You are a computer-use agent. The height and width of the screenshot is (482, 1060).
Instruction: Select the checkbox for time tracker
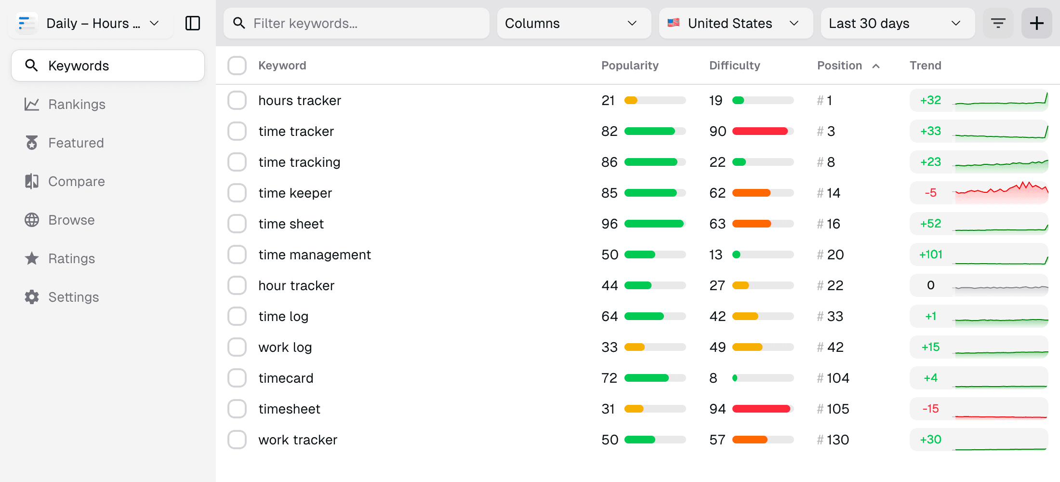point(237,131)
